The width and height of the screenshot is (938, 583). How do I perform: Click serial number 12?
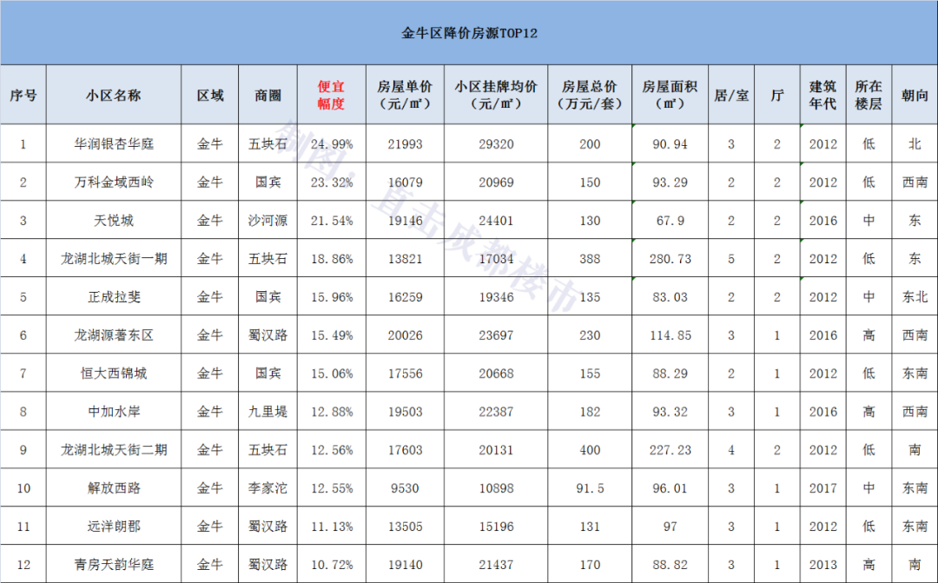click(x=23, y=565)
